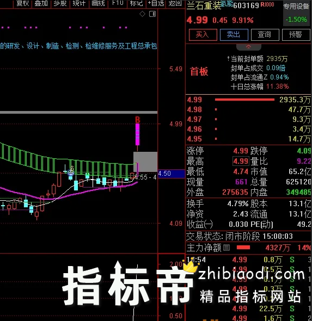This screenshot has height=321, width=312.
Task: Add stock via +自选 button
Action: [156, 3]
